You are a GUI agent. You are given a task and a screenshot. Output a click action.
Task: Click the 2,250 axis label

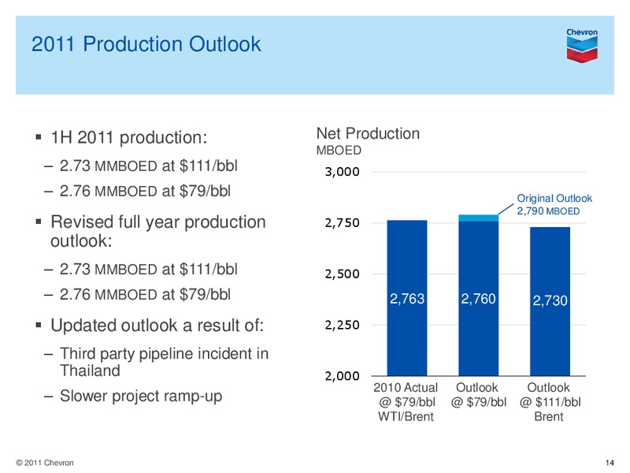[342, 325]
